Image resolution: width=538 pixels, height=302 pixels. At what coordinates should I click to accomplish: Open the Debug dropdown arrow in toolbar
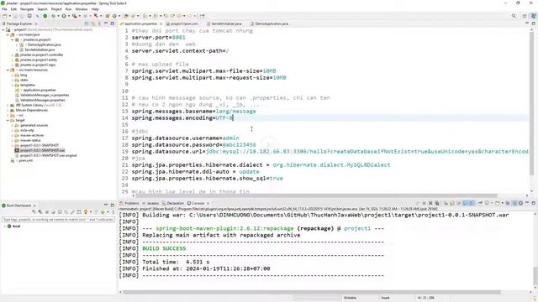click(58, 16)
